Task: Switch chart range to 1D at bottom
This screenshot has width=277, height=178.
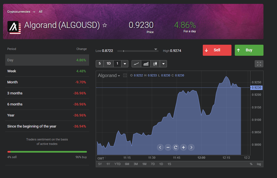Action: pos(161,164)
